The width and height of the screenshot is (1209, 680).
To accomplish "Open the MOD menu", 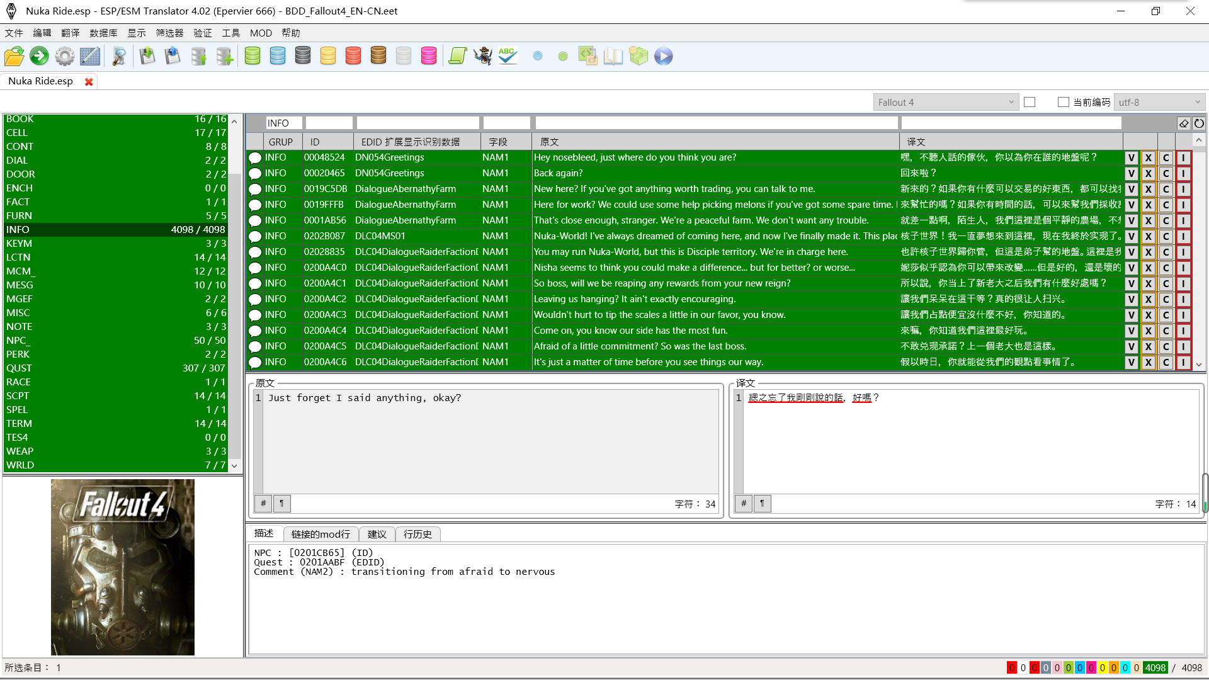I will 261,33.
